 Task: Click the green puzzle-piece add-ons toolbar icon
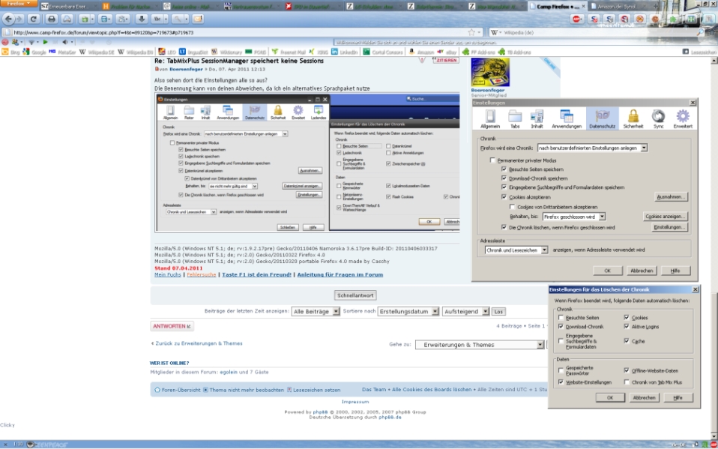pos(673,19)
